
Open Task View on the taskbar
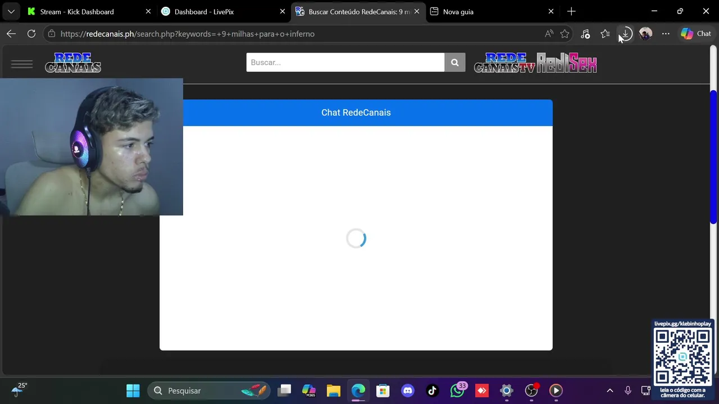(285, 391)
